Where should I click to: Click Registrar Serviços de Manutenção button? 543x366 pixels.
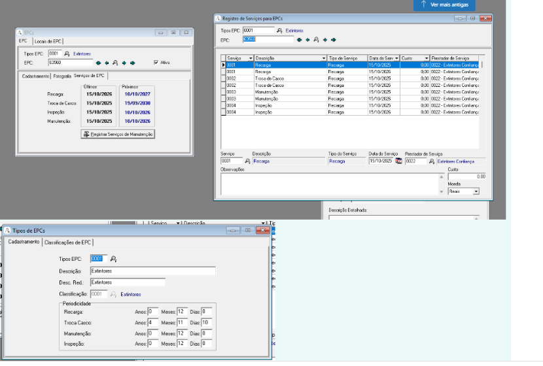click(117, 134)
